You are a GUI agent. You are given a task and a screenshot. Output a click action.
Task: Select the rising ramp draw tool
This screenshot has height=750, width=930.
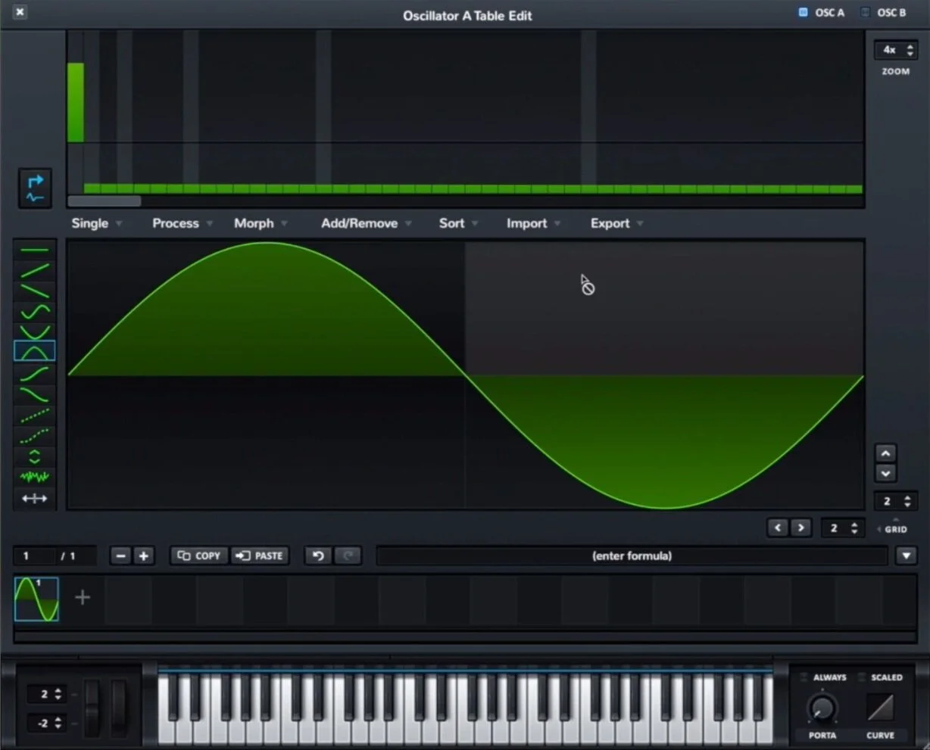(x=35, y=269)
